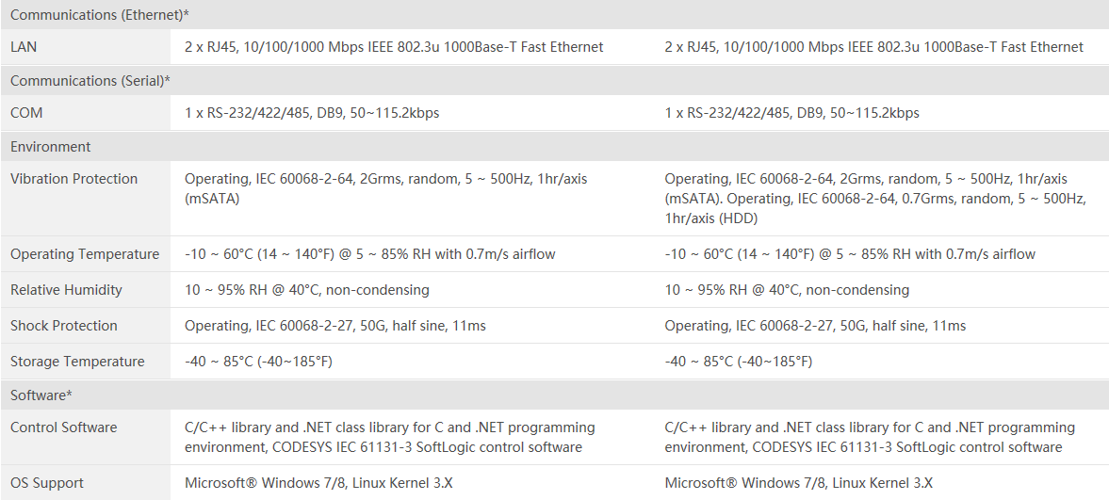Select the COM row label
Viewport: 1109px width, 500px height.
point(26,113)
